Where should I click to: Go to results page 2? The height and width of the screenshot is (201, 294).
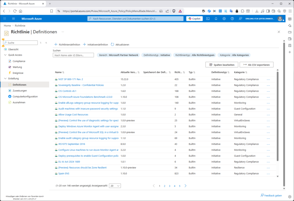click(x=164, y=186)
